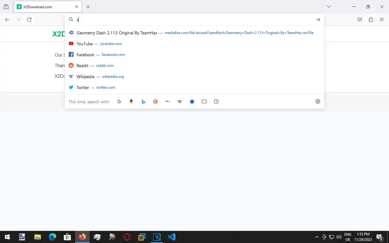Search in History clock icon

click(216, 101)
